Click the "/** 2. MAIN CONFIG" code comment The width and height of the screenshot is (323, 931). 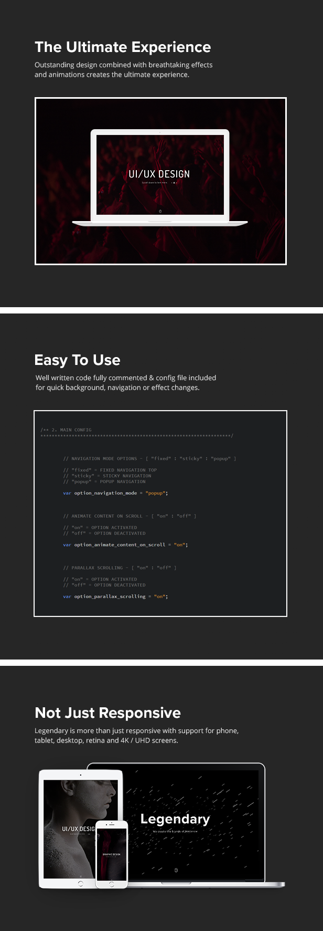click(66, 430)
